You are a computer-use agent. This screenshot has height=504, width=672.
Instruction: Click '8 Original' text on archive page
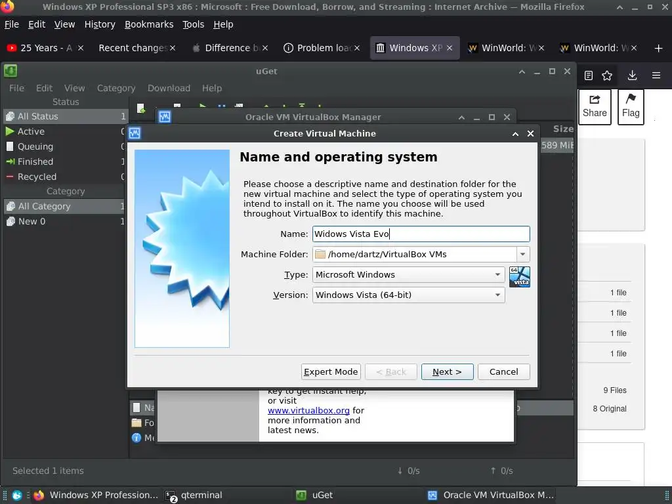pos(610,409)
